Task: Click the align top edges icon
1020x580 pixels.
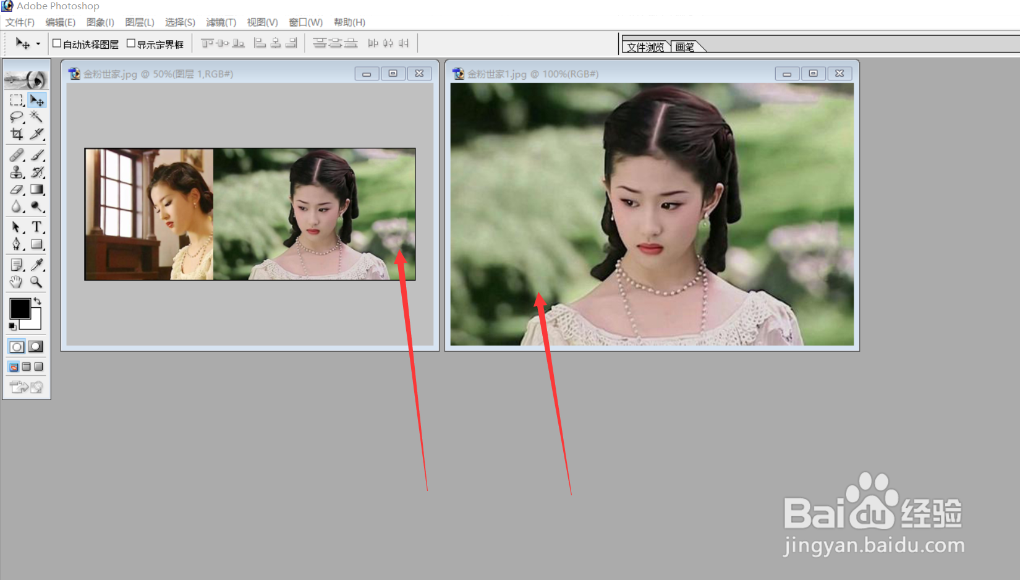Action: (x=207, y=43)
